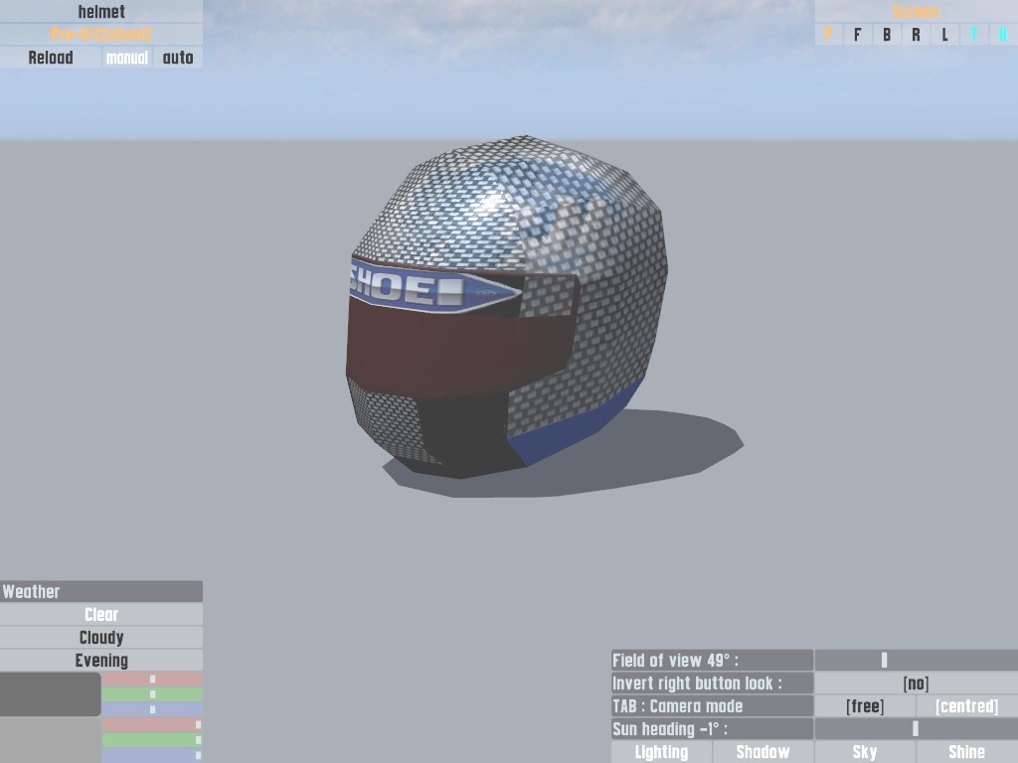Select Cloudy weather
1018x763 pixels.
tap(101, 637)
